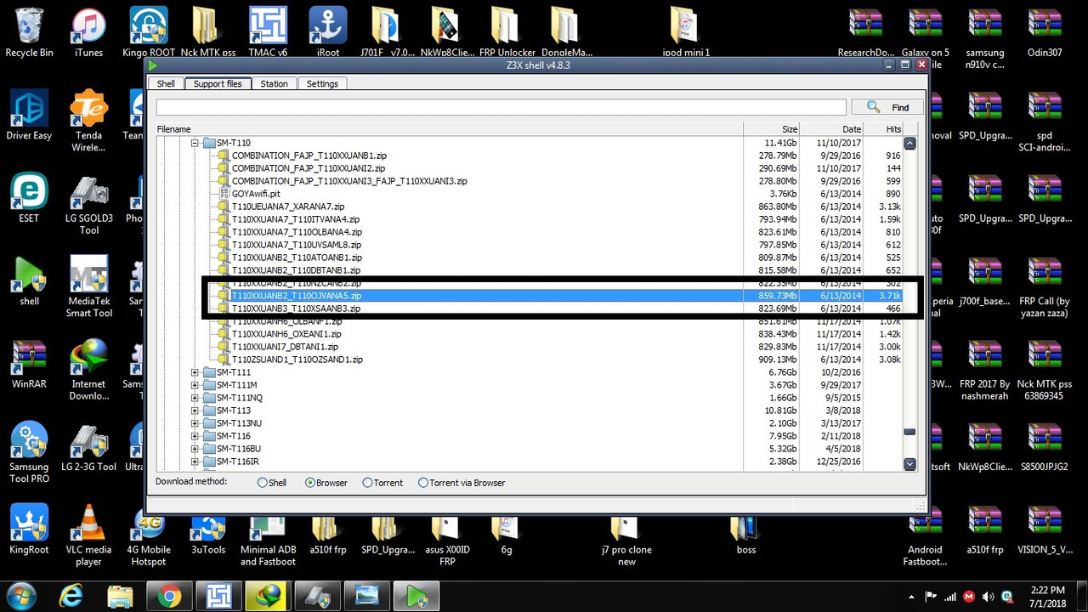Expand the SM-T116IR folder node
The height and width of the screenshot is (612, 1088).
(x=195, y=462)
